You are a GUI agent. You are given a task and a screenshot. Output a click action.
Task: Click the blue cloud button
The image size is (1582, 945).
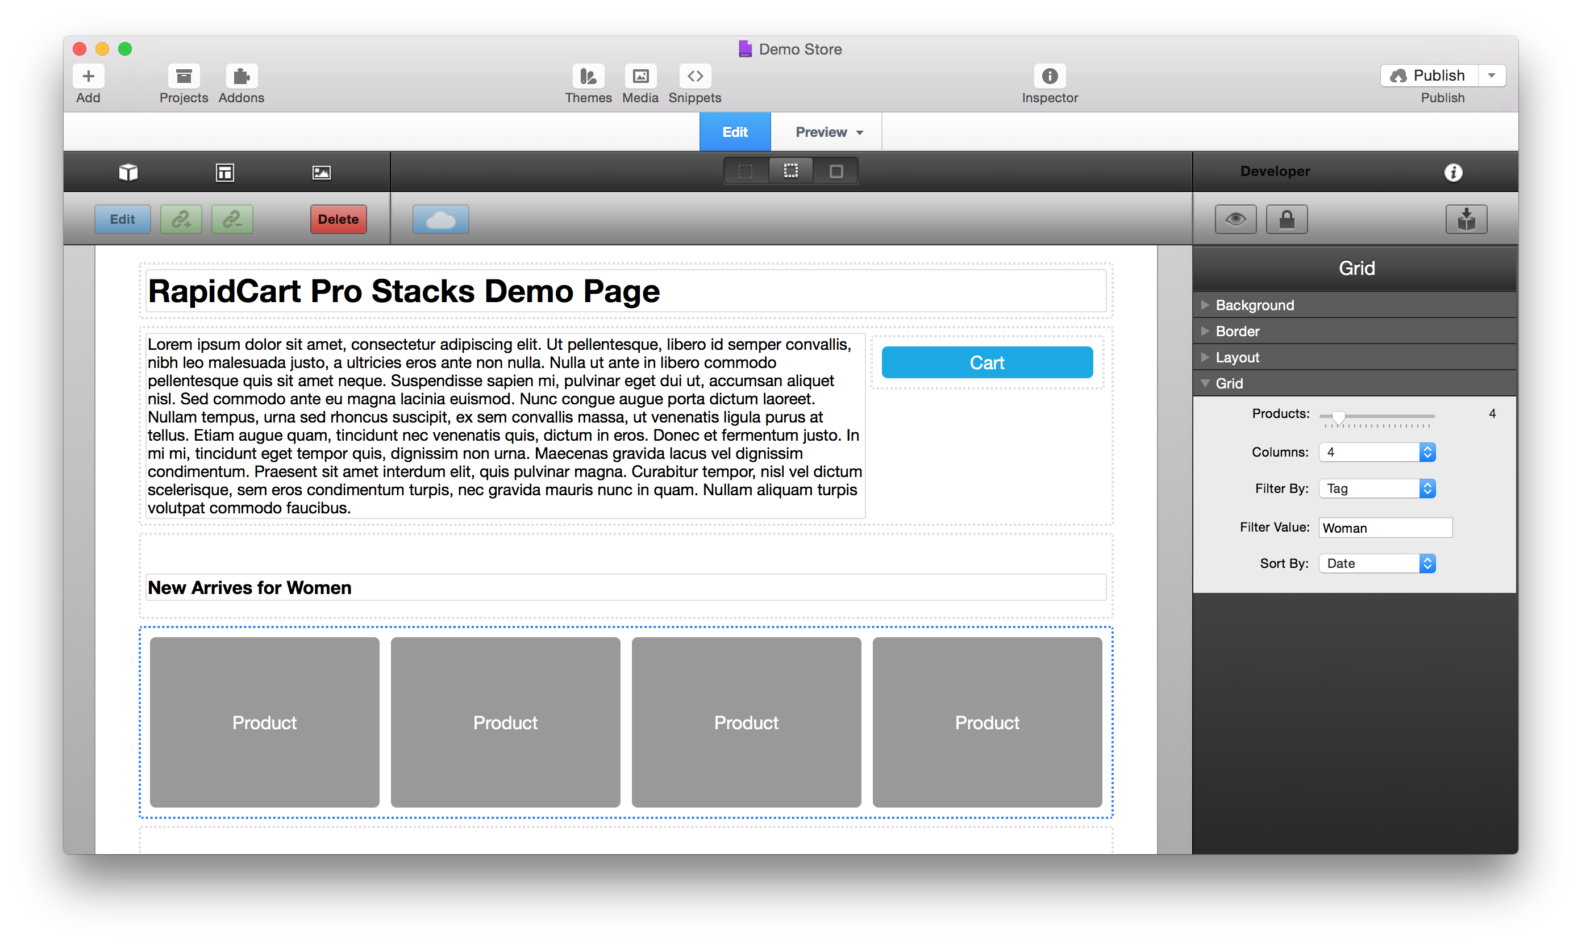pyautogui.click(x=440, y=219)
